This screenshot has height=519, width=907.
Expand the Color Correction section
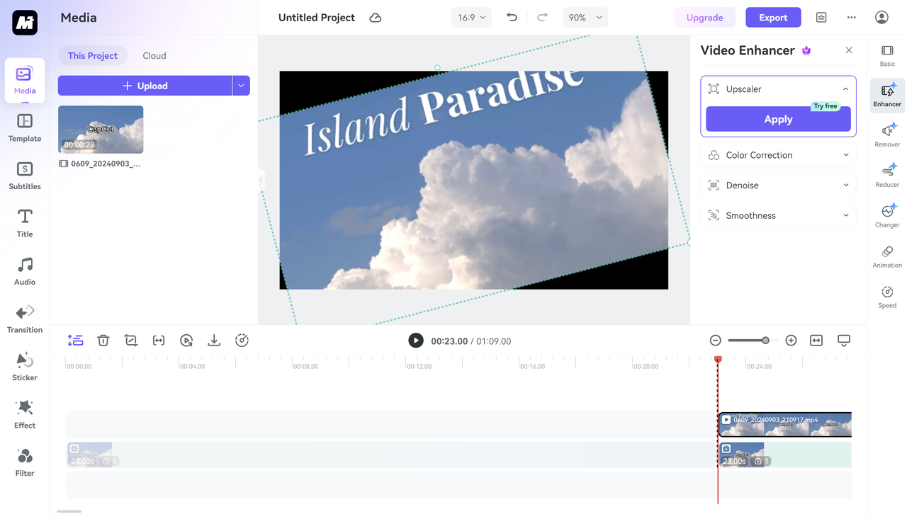point(777,154)
